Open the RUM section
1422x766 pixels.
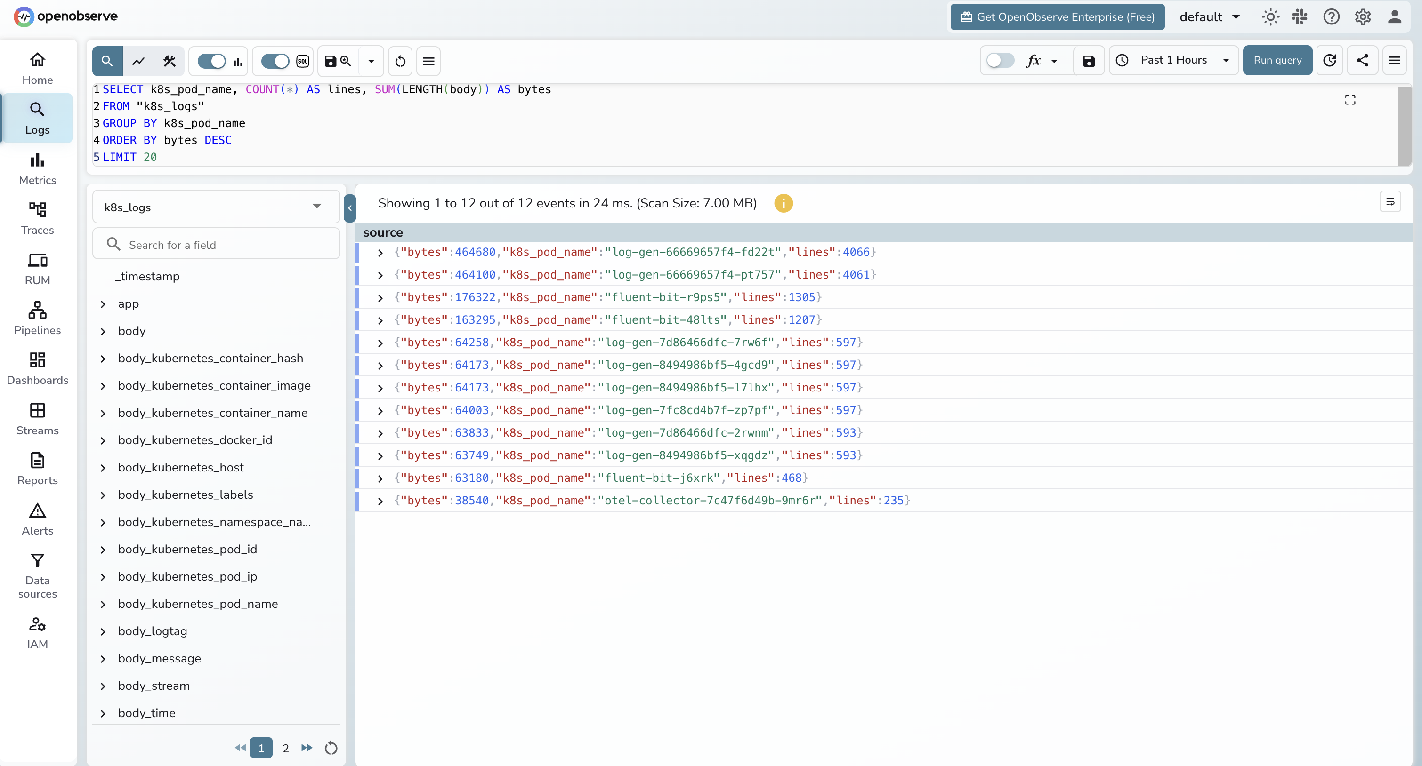pos(38,269)
